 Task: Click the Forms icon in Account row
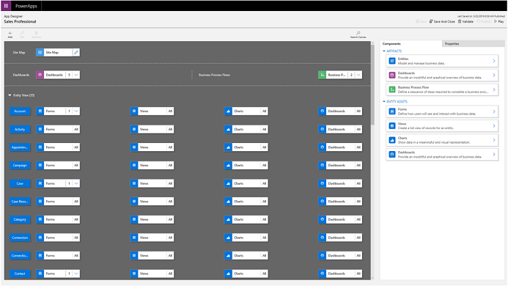(40, 111)
